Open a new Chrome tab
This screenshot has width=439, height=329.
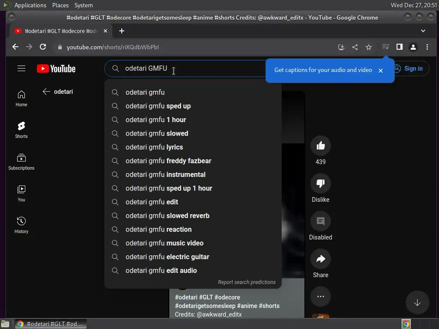[121, 31]
